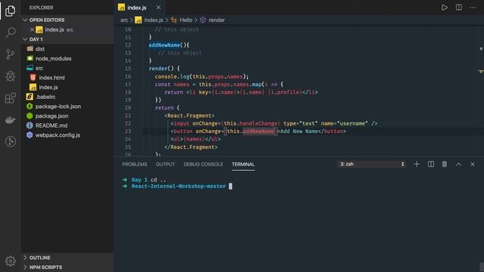Open the Search view in activity bar
Screen dimensions: 484x272
tap(10, 32)
